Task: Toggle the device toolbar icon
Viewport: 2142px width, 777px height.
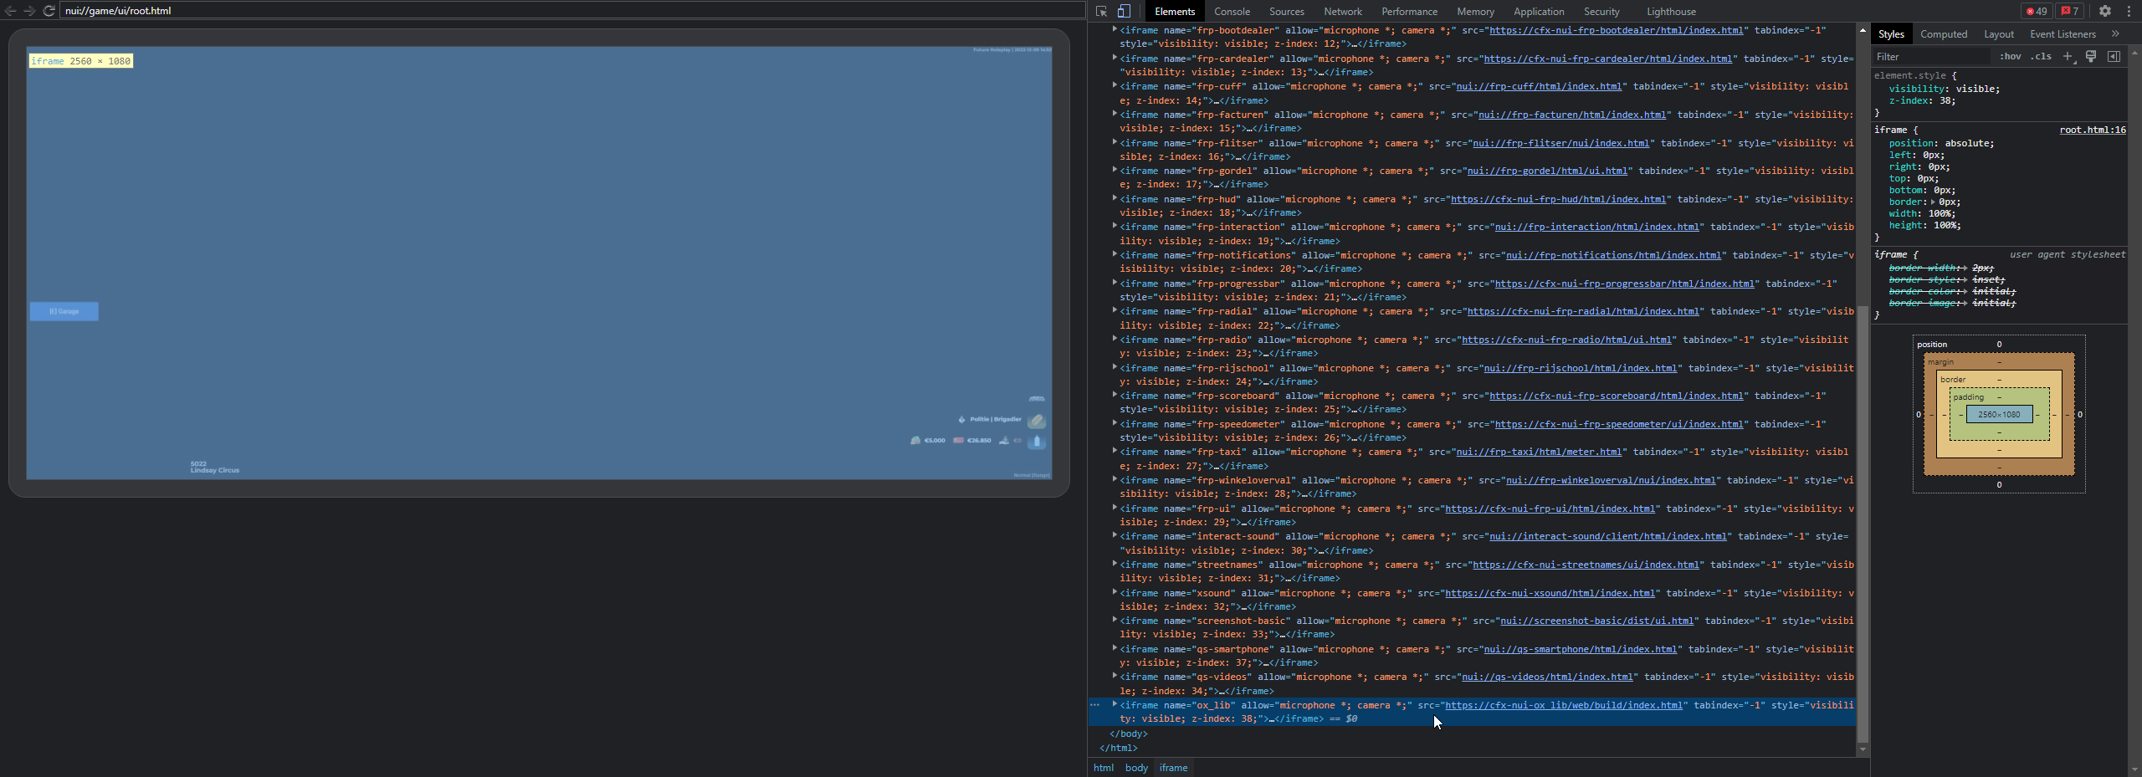Action: pos(1124,12)
